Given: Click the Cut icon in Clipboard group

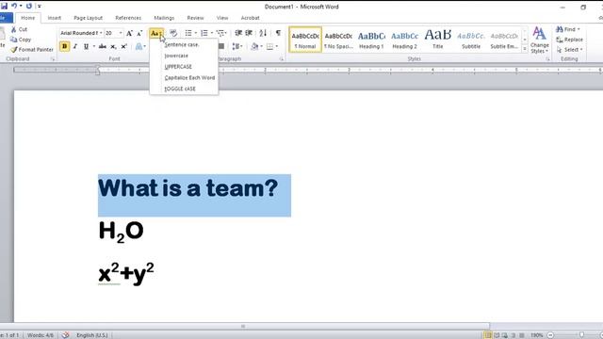Looking at the screenshot, I should pos(14,29).
